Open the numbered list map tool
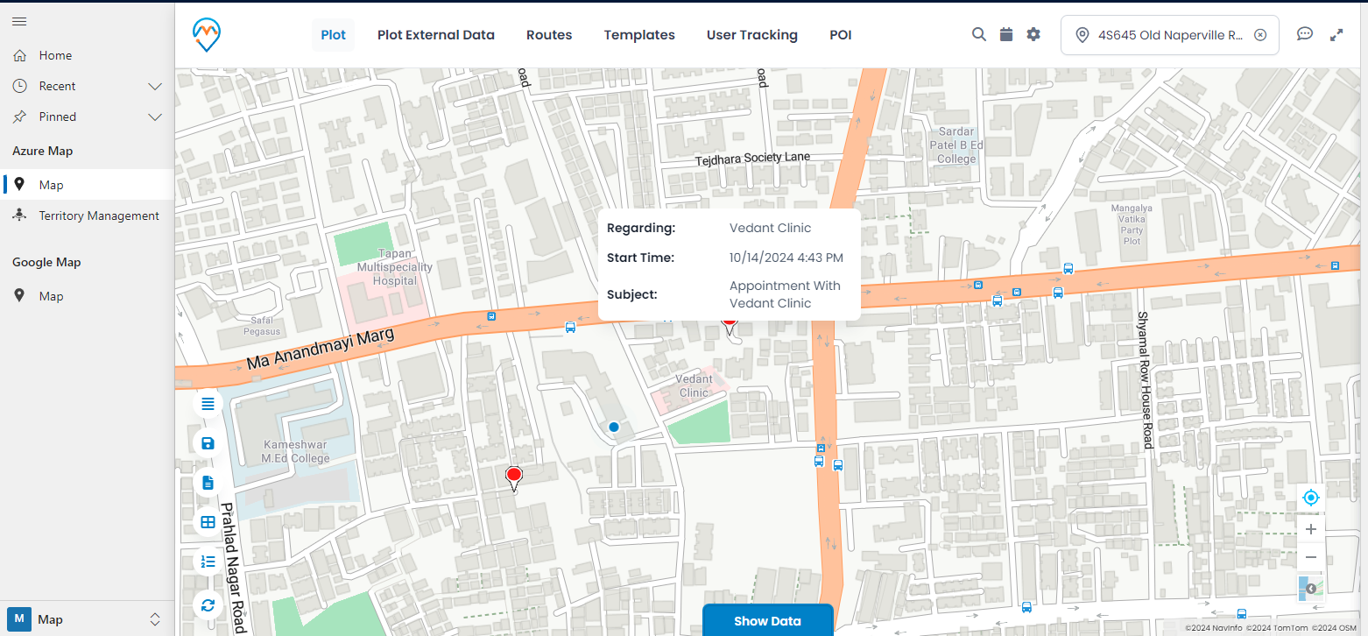1368x636 pixels. (x=208, y=562)
